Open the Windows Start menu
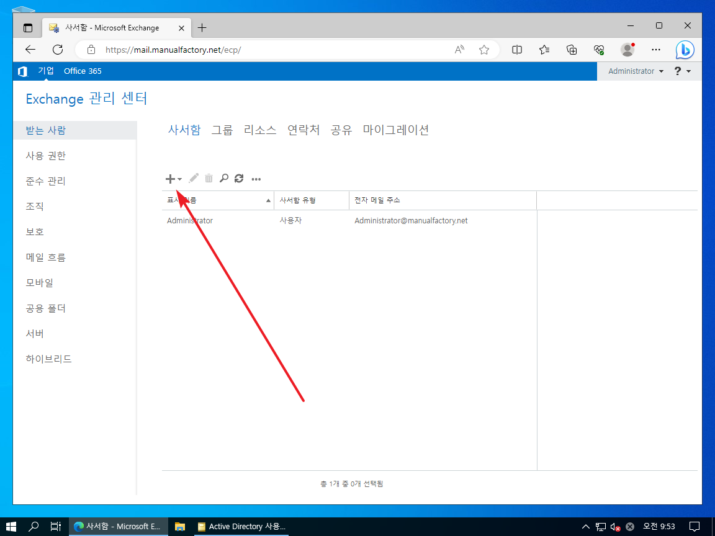The width and height of the screenshot is (715, 536). (11, 527)
